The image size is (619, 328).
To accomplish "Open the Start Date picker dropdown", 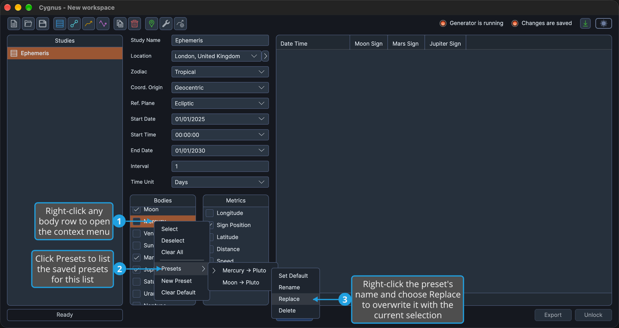I will point(220,119).
